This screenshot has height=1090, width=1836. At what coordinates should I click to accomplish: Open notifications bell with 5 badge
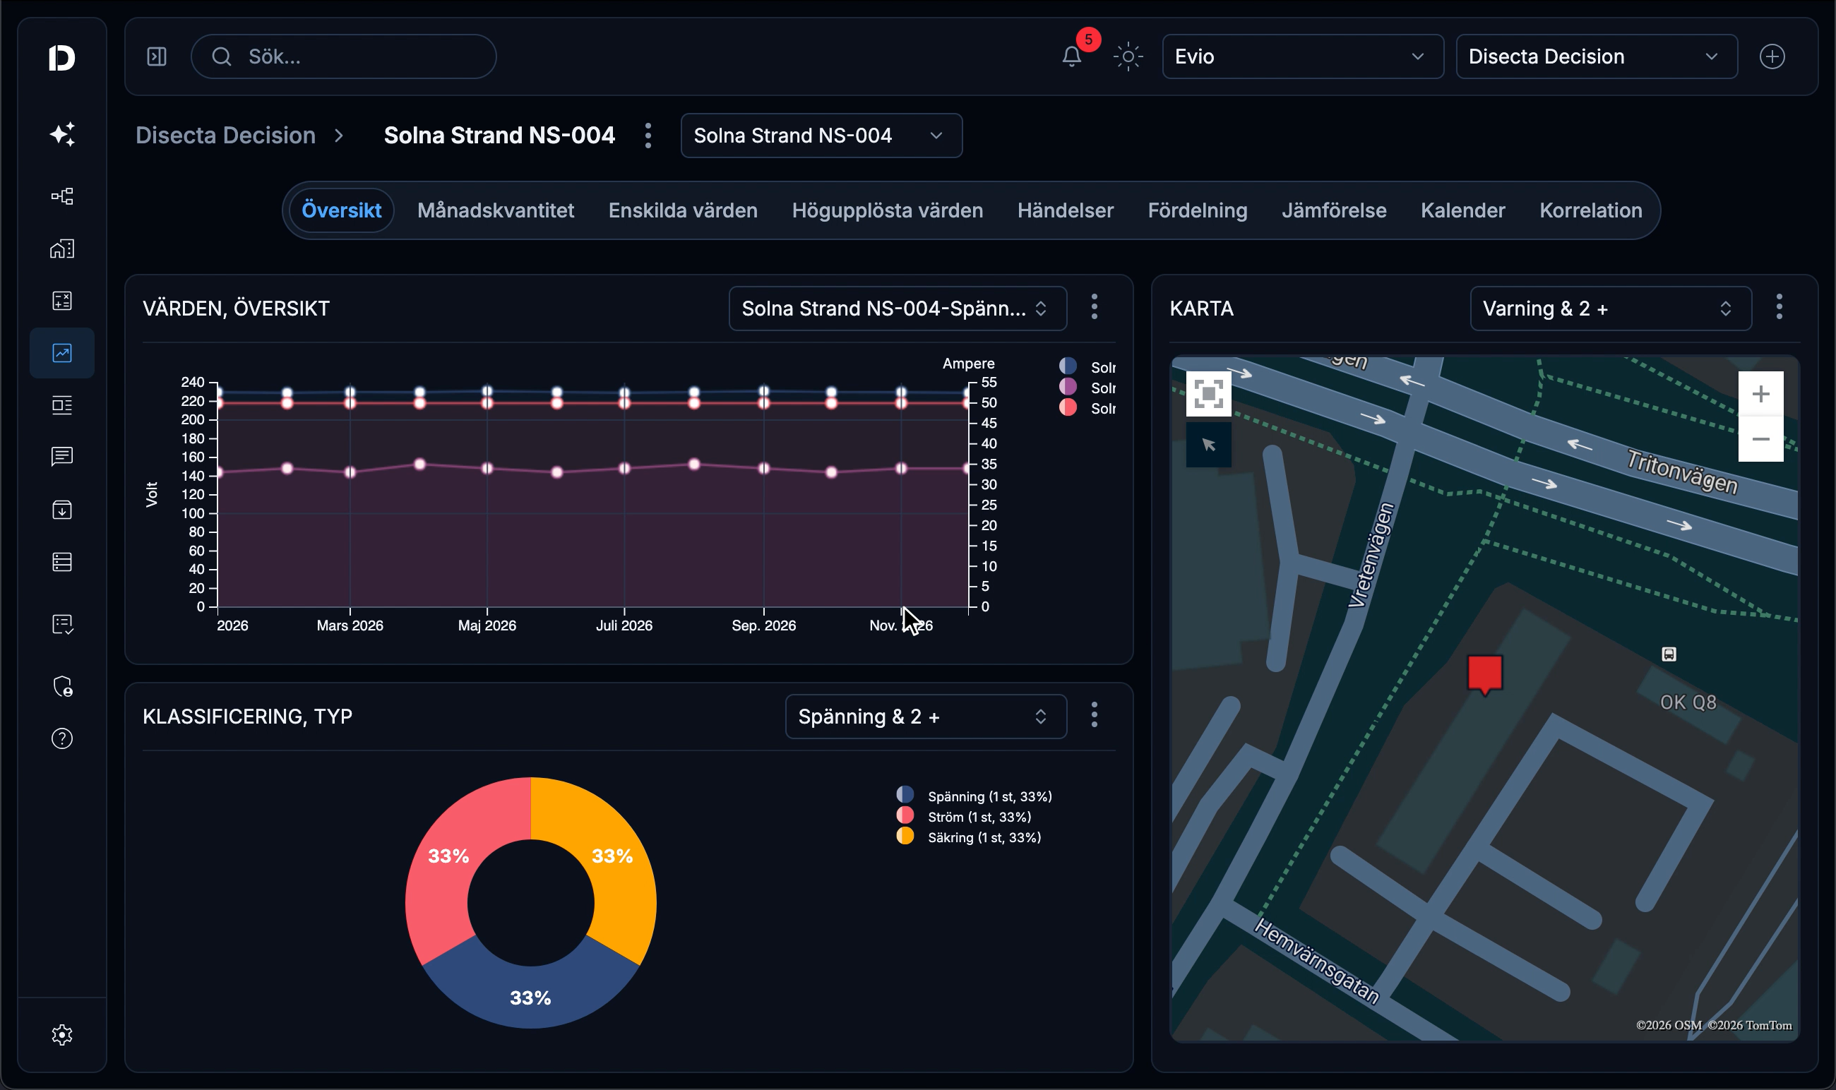[1072, 56]
